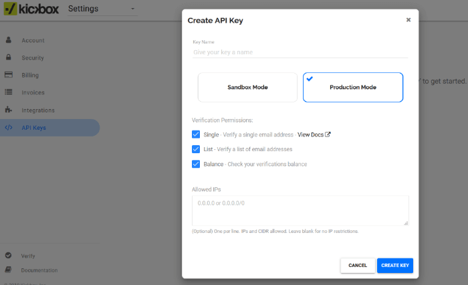Click the Account person icon
This screenshot has height=285, width=468.
coord(9,39)
